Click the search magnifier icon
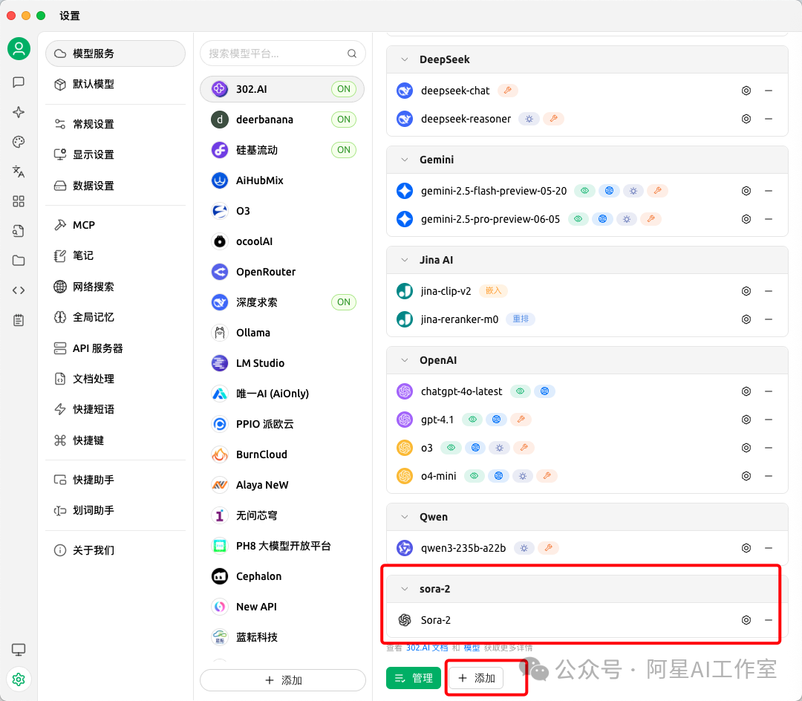Image resolution: width=802 pixels, height=701 pixels. coord(352,53)
